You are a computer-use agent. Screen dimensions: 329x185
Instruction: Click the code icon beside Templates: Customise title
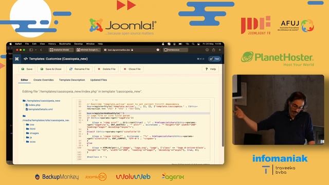click(x=26, y=59)
